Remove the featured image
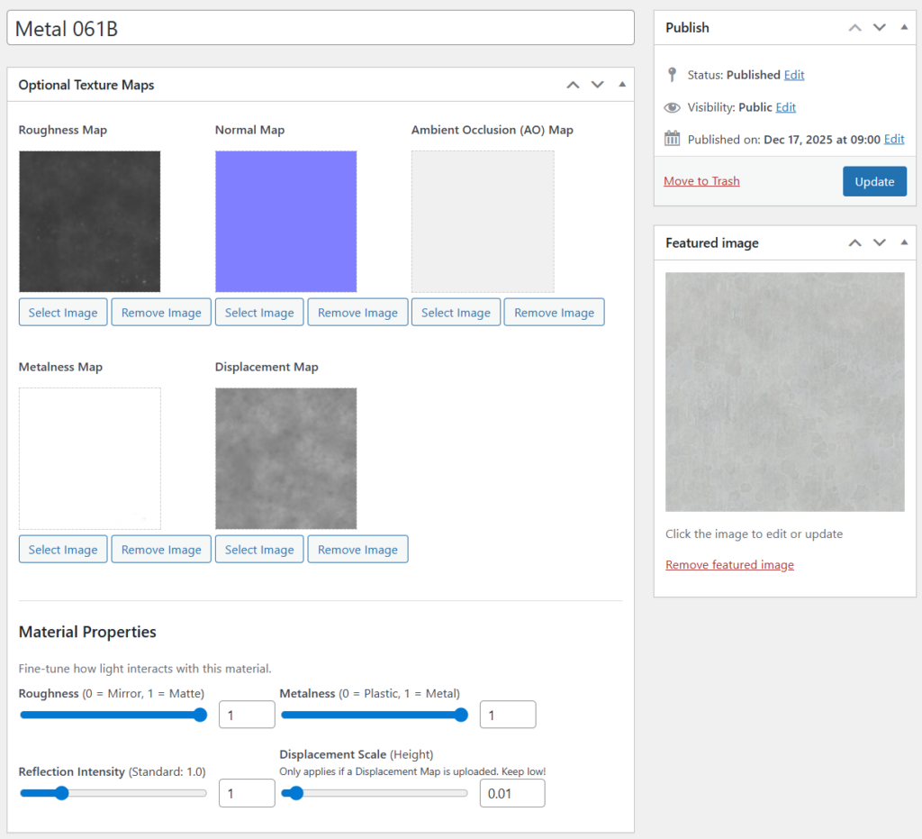922x839 pixels. pyautogui.click(x=729, y=565)
